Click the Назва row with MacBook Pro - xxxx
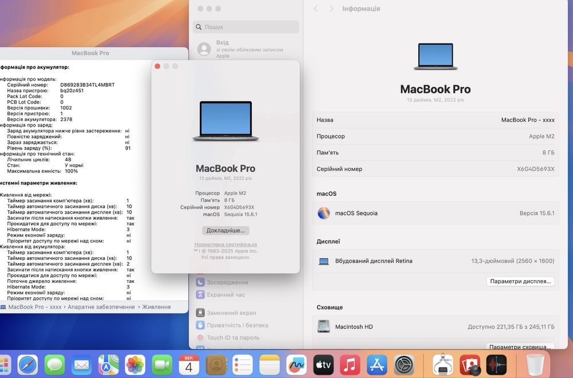This screenshot has height=378, width=573. click(x=435, y=120)
